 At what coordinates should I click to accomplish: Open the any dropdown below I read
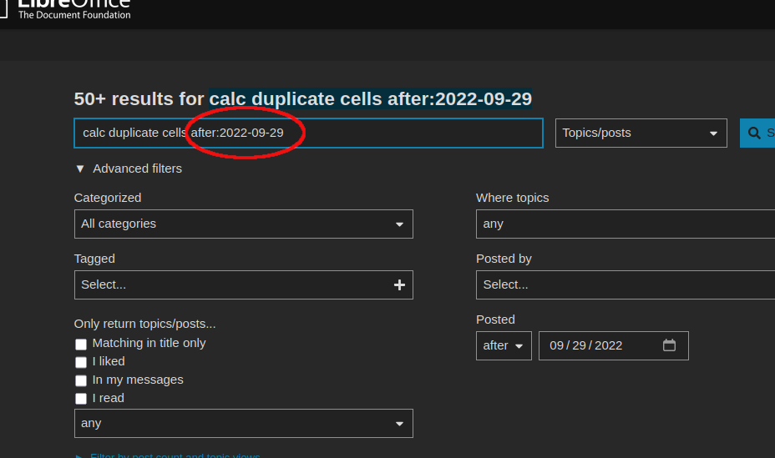tap(243, 423)
